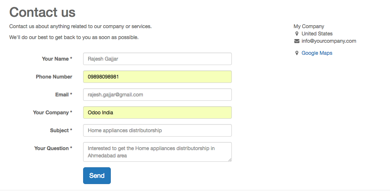
Task: Open the Google Maps link
Action: pyautogui.click(x=317, y=53)
